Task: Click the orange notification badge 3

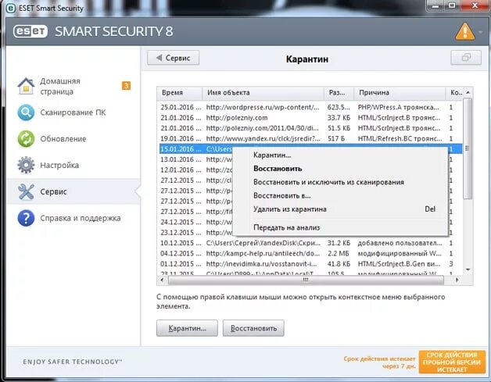Action: pyautogui.click(x=126, y=85)
